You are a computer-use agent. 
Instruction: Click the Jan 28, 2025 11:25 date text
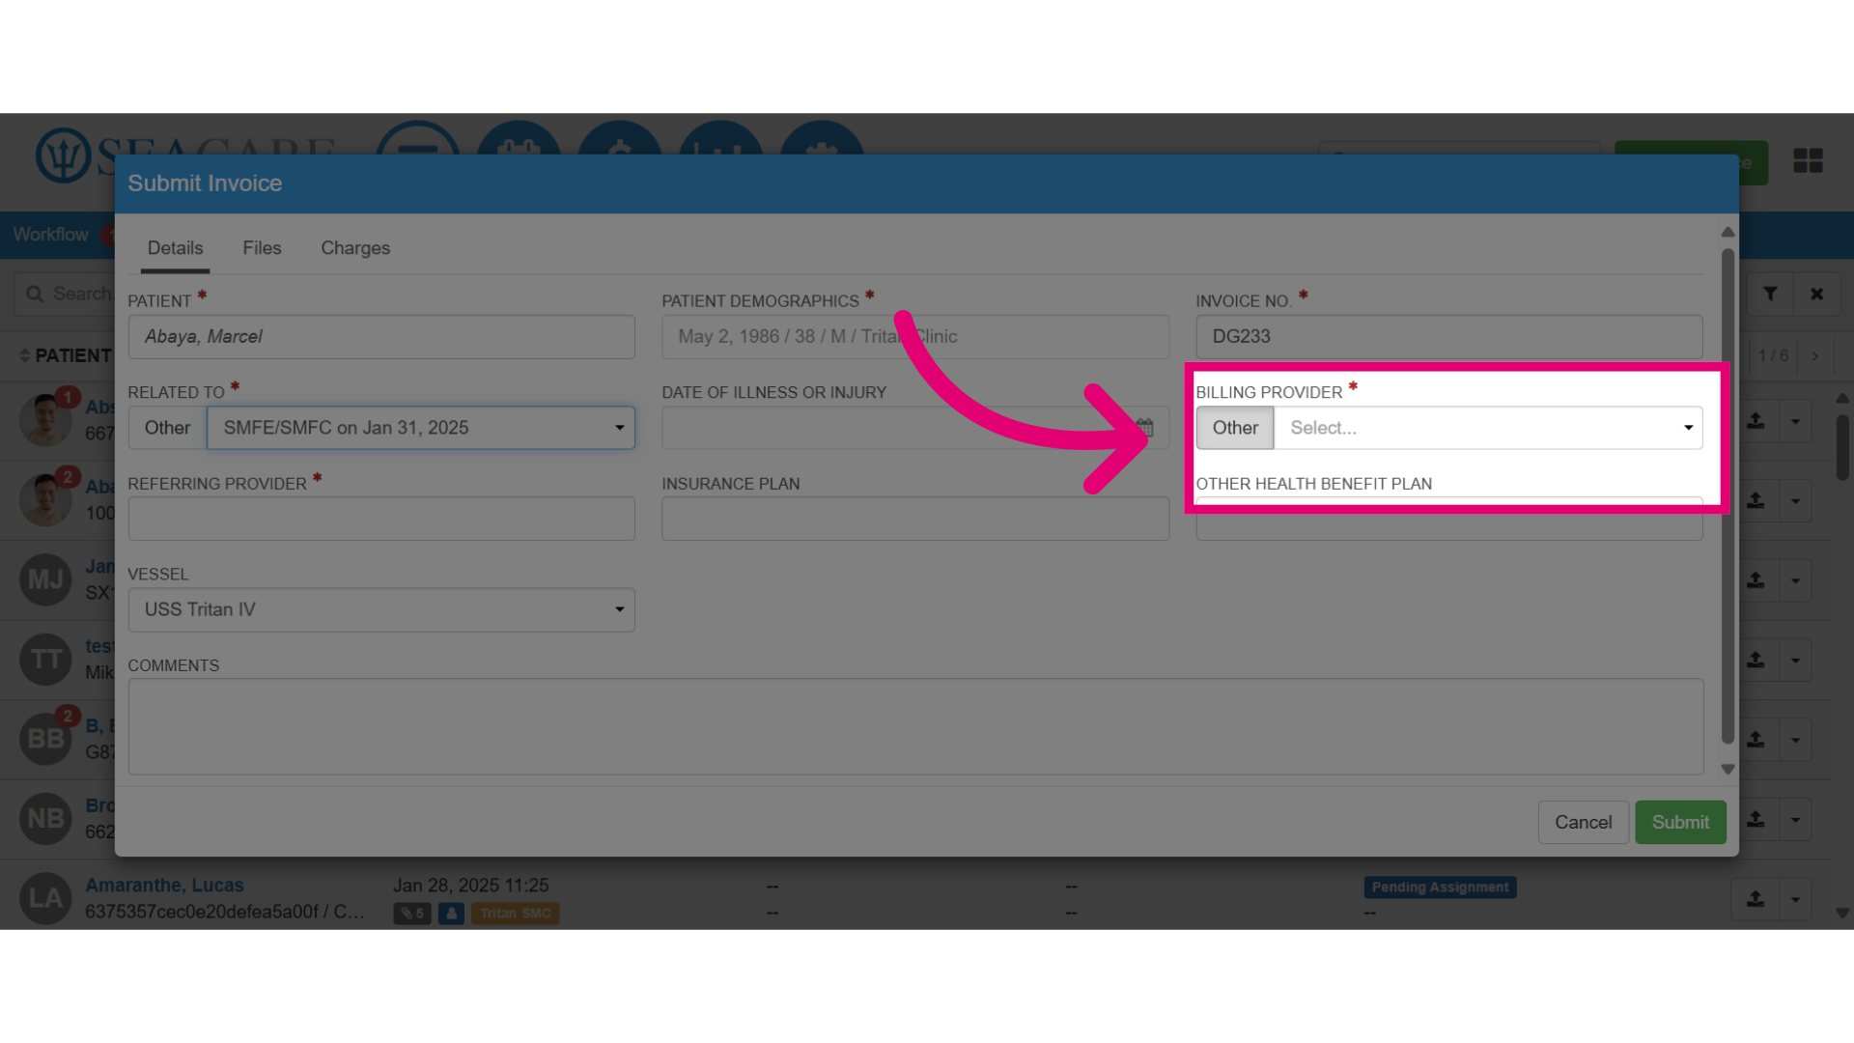coord(470,886)
